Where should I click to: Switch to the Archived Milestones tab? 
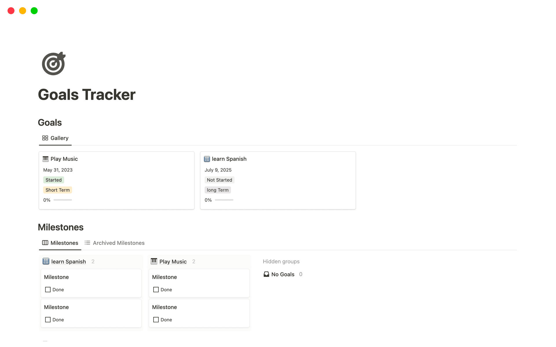point(118,243)
